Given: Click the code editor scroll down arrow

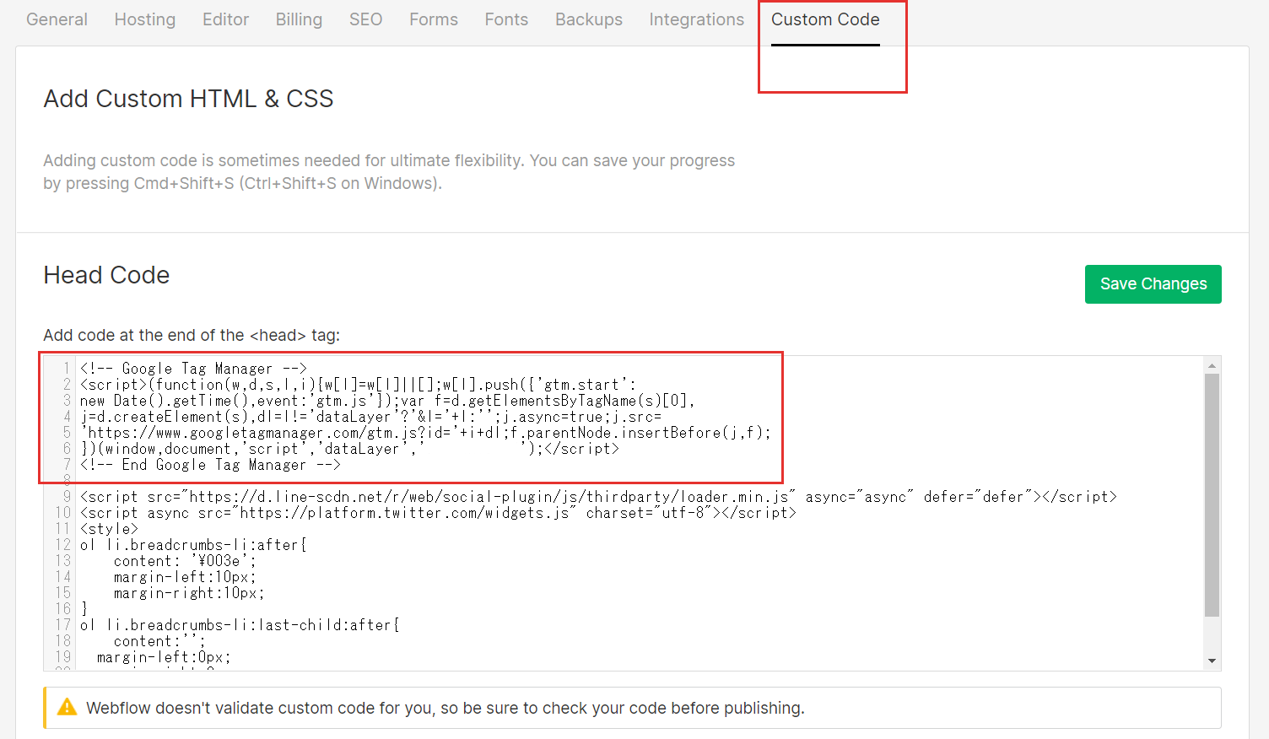Looking at the screenshot, I should pyautogui.click(x=1212, y=661).
